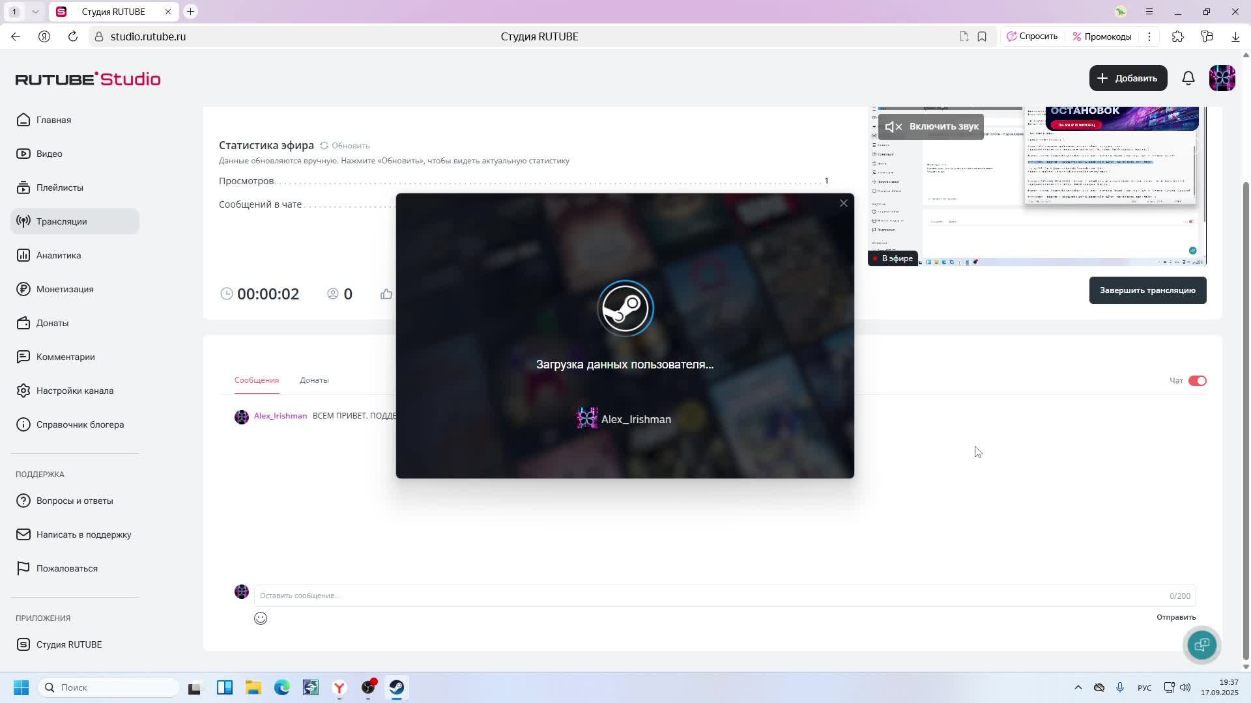Open the browser three-dot menu
1251x703 pixels.
(1149, 36)
